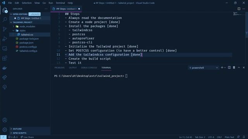Open the Help menu
The height and width of the screenshot is (139, 248).
70,3
